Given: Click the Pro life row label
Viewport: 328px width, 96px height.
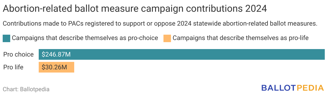Looking at the screenshot, I should click(x=13, y=67).
